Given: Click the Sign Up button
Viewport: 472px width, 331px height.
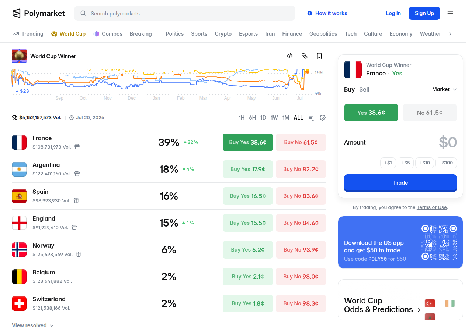Looking at the screenshot, I should (x=424, y=13).
